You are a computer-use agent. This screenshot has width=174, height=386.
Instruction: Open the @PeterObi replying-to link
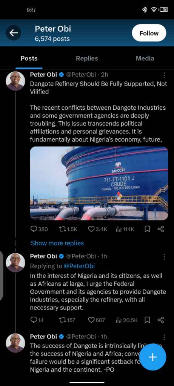click(79, 266)
